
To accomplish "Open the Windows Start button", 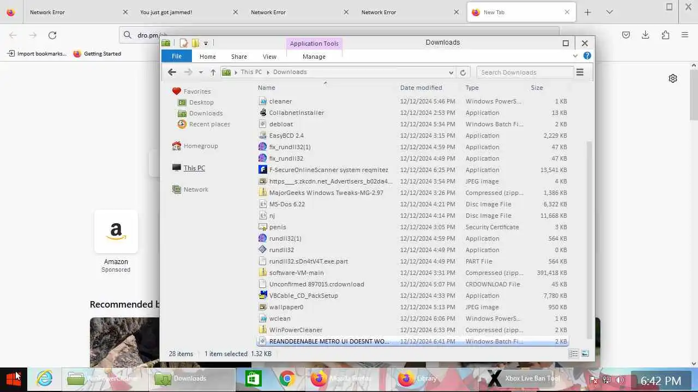I will [x=14, y=378].
